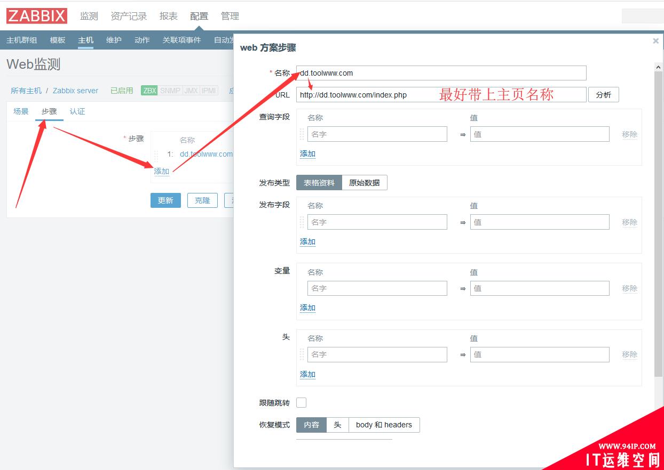Click the ZBX availability badge
The height and width of the screenshot is (470, 664).
149,91
